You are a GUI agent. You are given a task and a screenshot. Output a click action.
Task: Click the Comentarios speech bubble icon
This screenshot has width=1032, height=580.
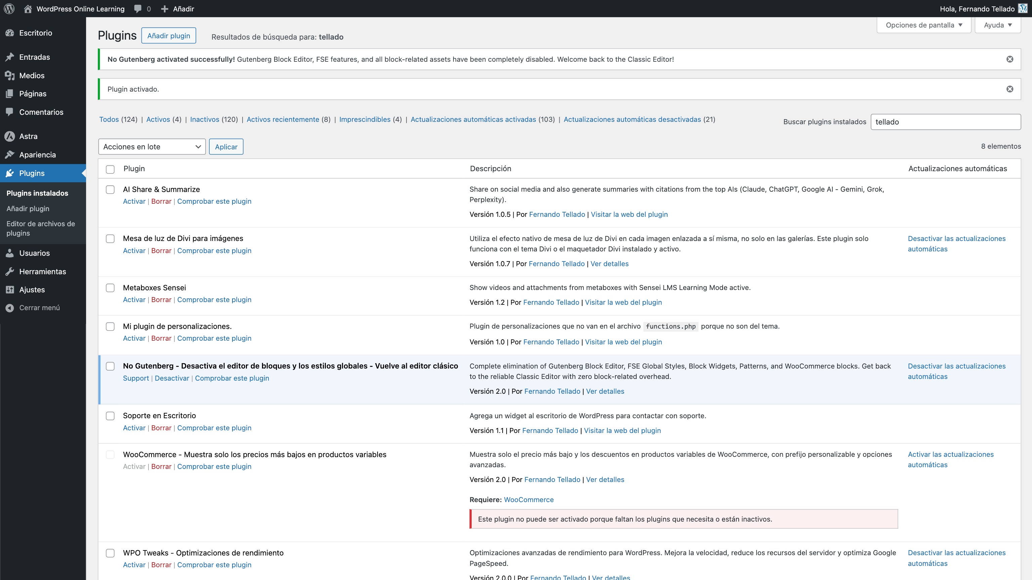pos(10,112)
